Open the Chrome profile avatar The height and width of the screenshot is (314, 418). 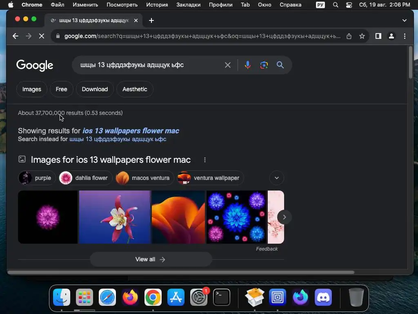tap(391, 36)
